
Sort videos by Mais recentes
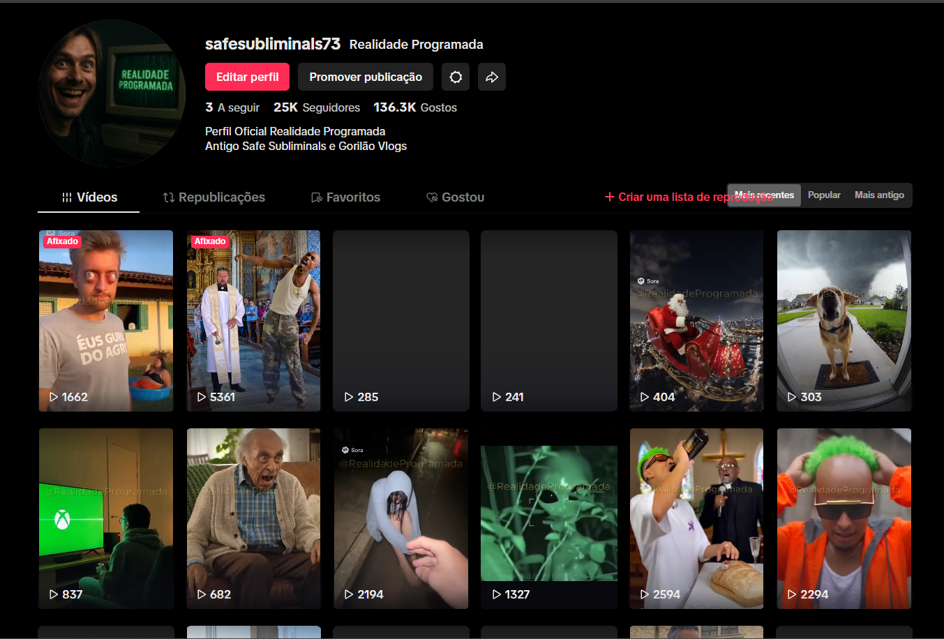(764, 195)
